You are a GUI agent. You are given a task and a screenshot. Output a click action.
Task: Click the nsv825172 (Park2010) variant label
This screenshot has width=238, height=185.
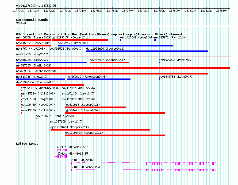170,37
